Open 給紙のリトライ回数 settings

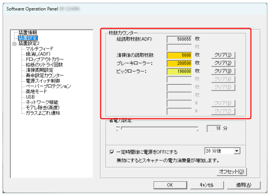44,65
